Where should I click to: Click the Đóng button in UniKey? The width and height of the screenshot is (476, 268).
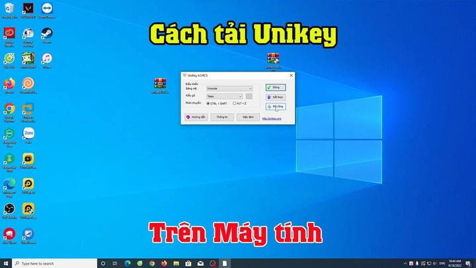pos(276,87)
